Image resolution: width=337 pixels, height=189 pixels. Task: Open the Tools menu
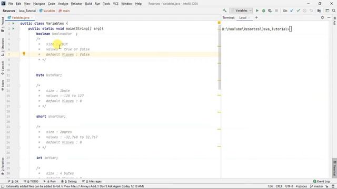tap(106, 4)
